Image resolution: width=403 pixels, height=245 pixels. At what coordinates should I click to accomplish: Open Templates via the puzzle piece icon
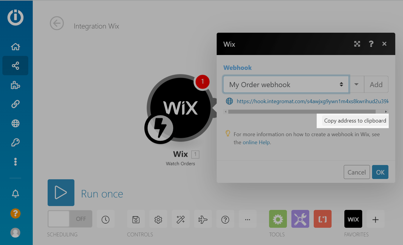(x=15, y=85)
